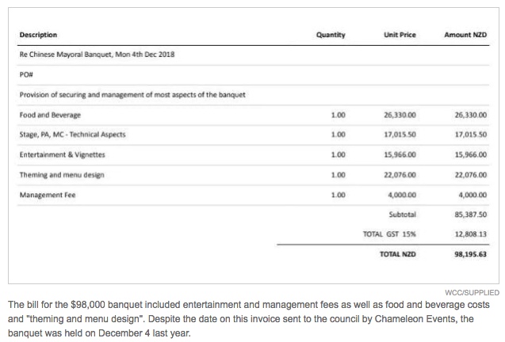Click the TOTAL GST 15% label

pyautogui.click(x=389, y=234)
